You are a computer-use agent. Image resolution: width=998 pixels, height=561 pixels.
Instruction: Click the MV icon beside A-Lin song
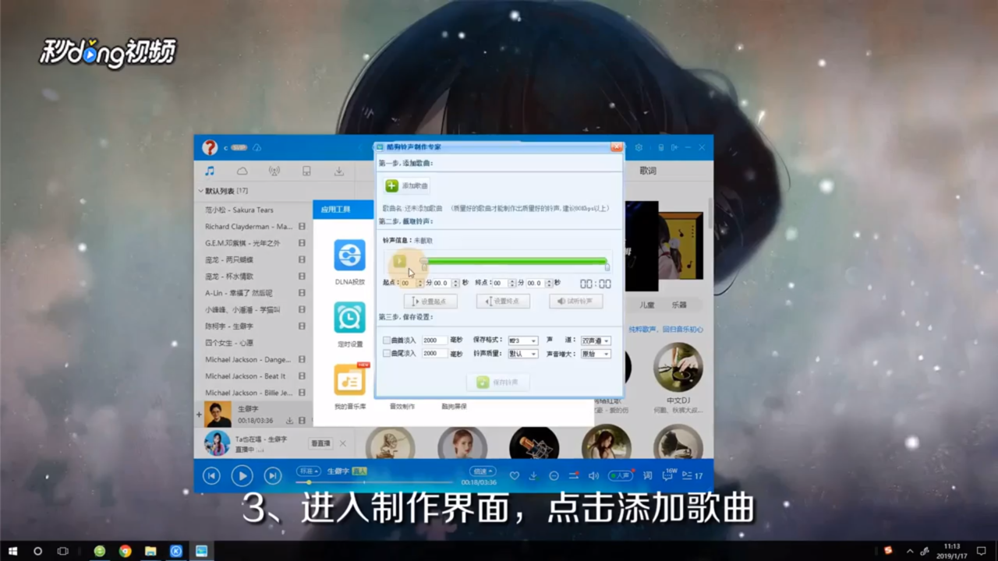(x=302, y=293)
